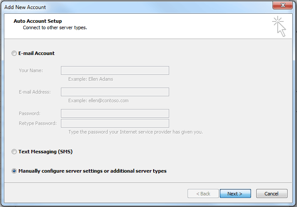Click the E-mail Address input field

(x=115, y=92)
